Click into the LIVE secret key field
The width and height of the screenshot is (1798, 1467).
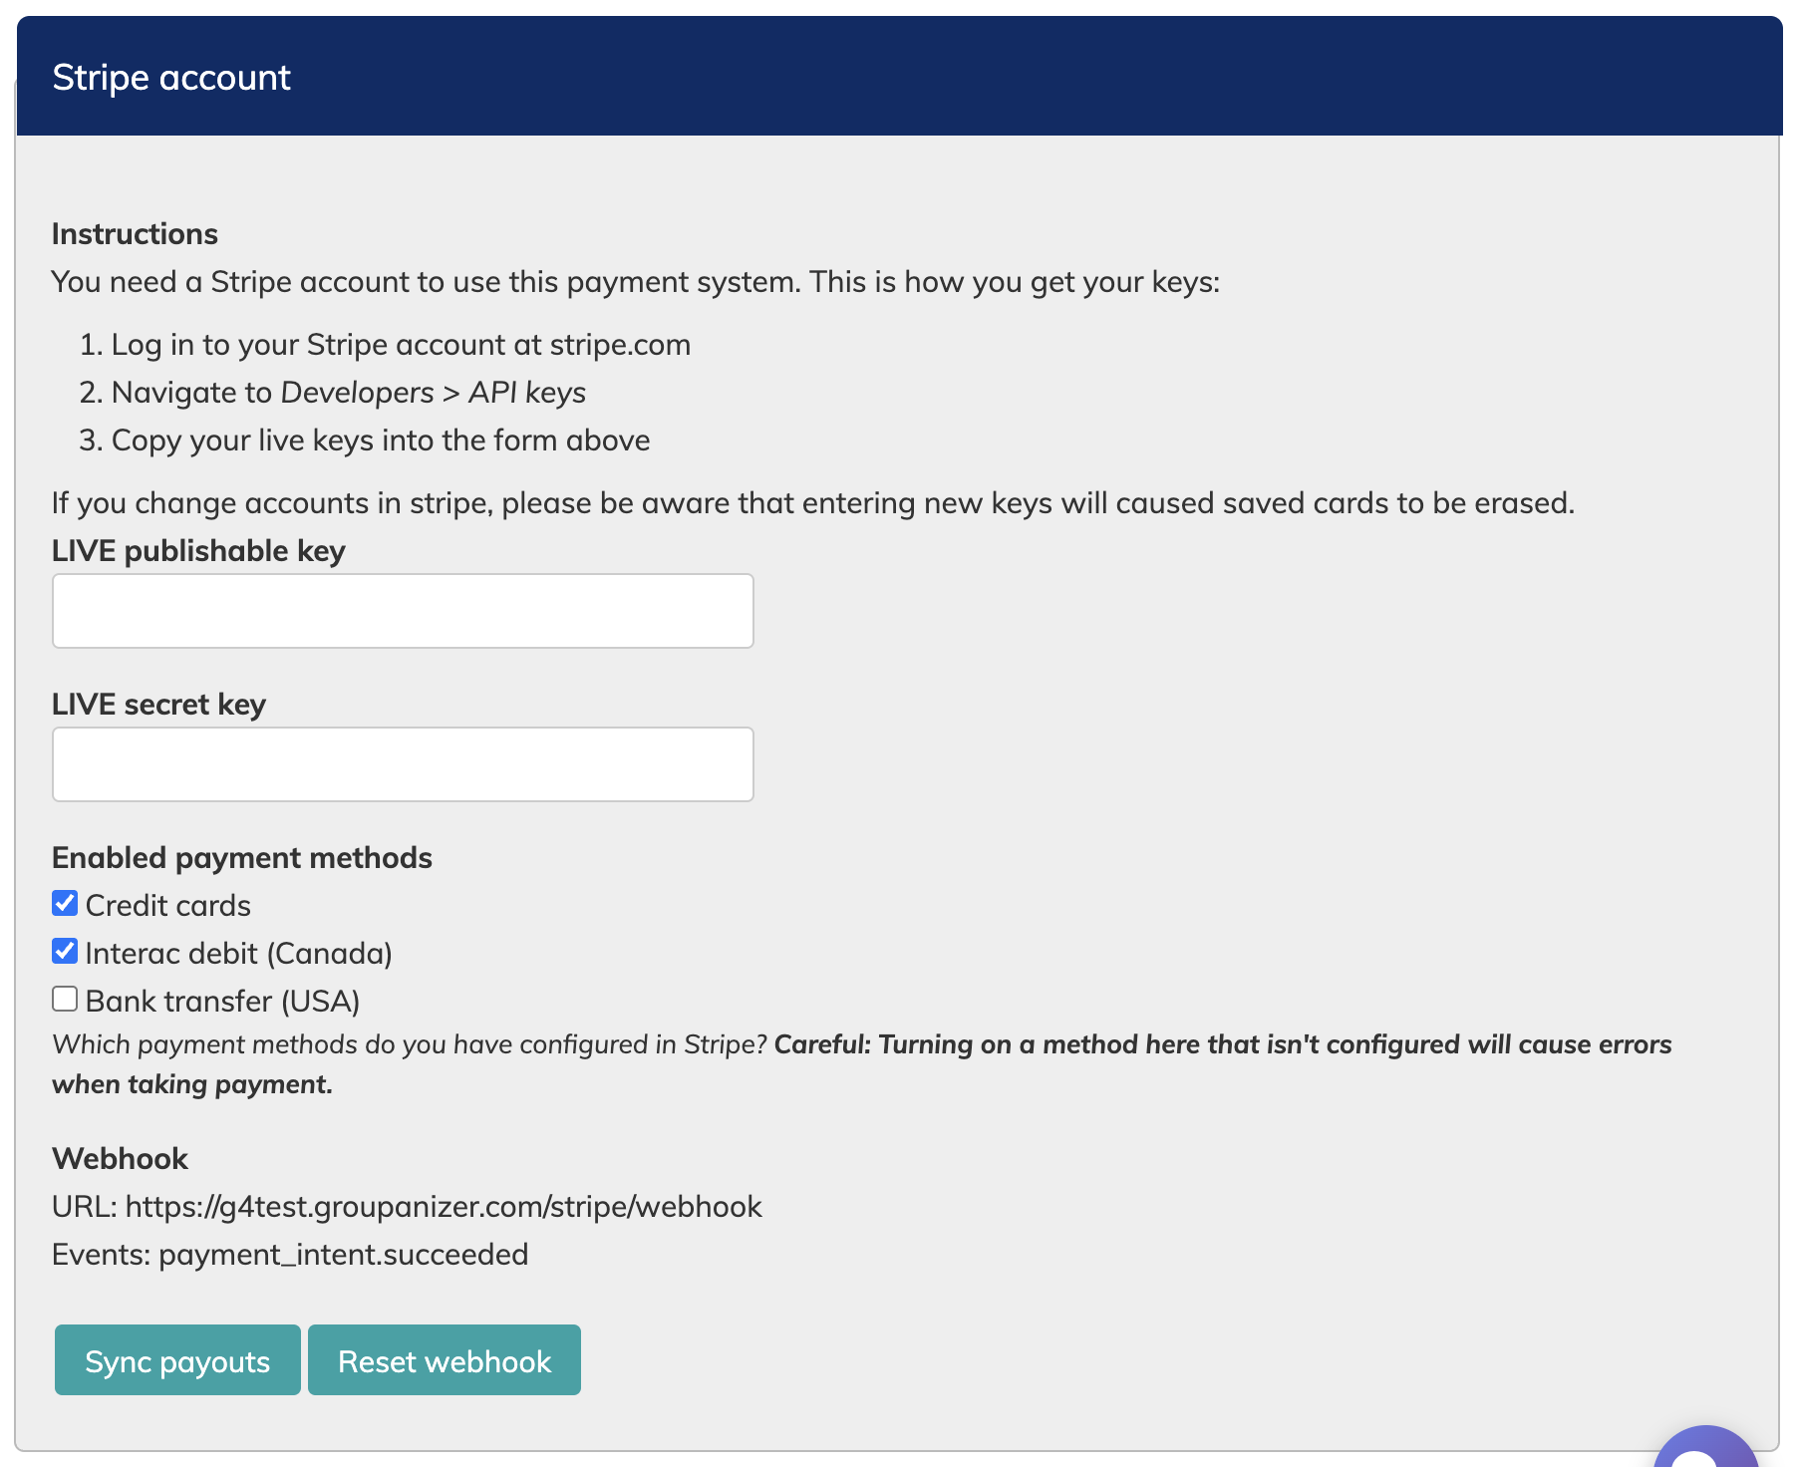click(x=403, y=764)
